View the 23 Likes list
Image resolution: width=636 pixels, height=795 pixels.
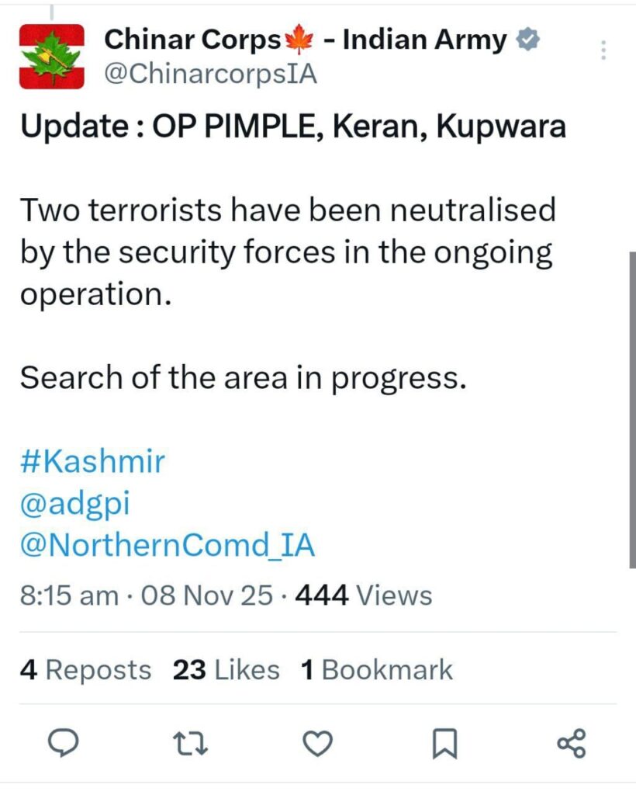point(226,669)
